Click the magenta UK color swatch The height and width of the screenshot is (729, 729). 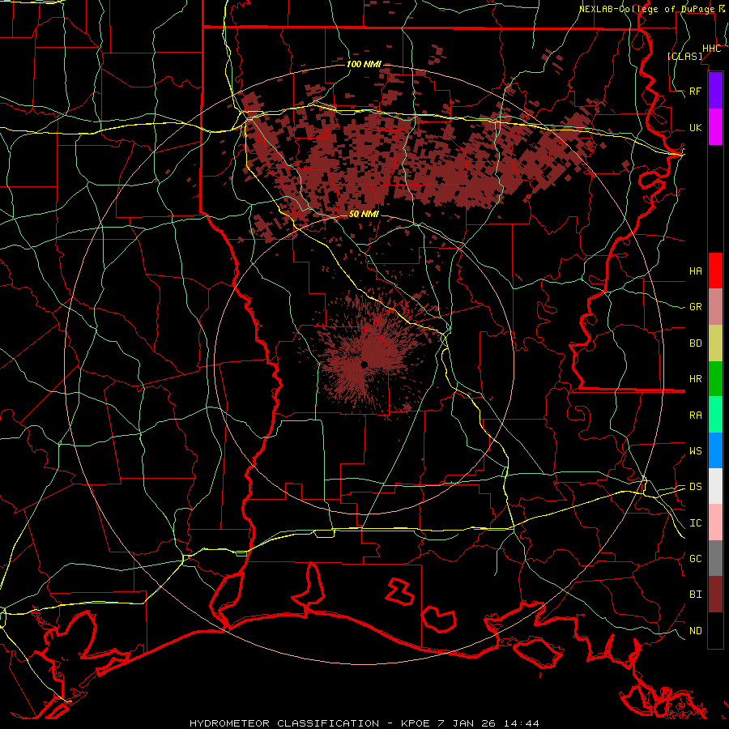[x=715, y=127]
